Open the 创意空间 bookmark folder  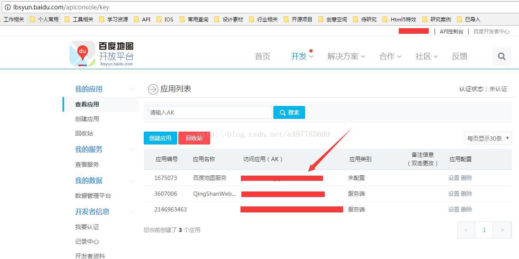click(332, 19)
